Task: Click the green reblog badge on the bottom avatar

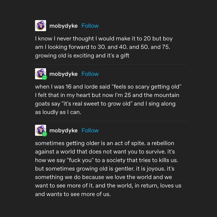Action: point(44,134)
